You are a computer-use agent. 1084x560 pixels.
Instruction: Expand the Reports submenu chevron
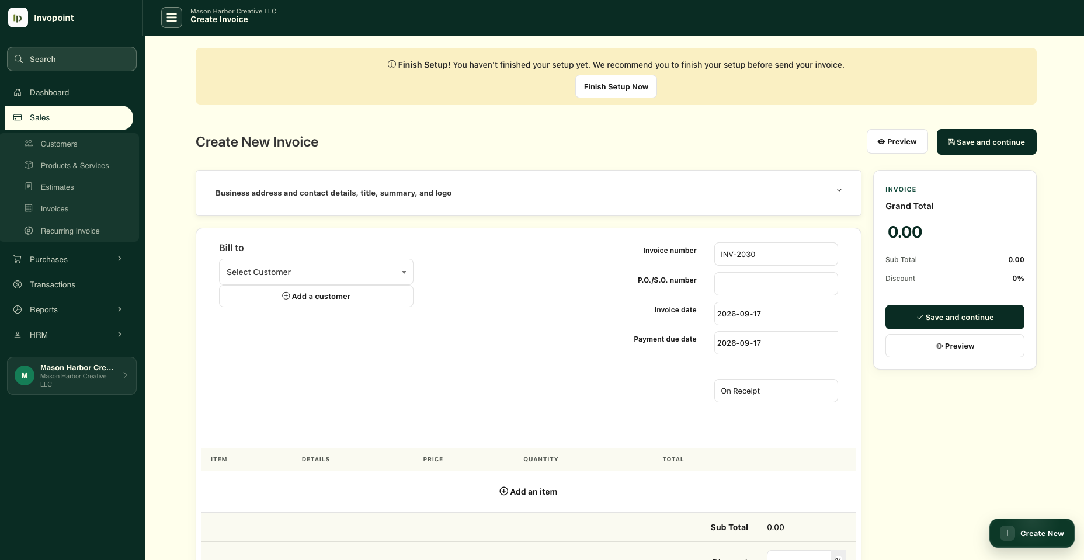[x=120, y=309]
